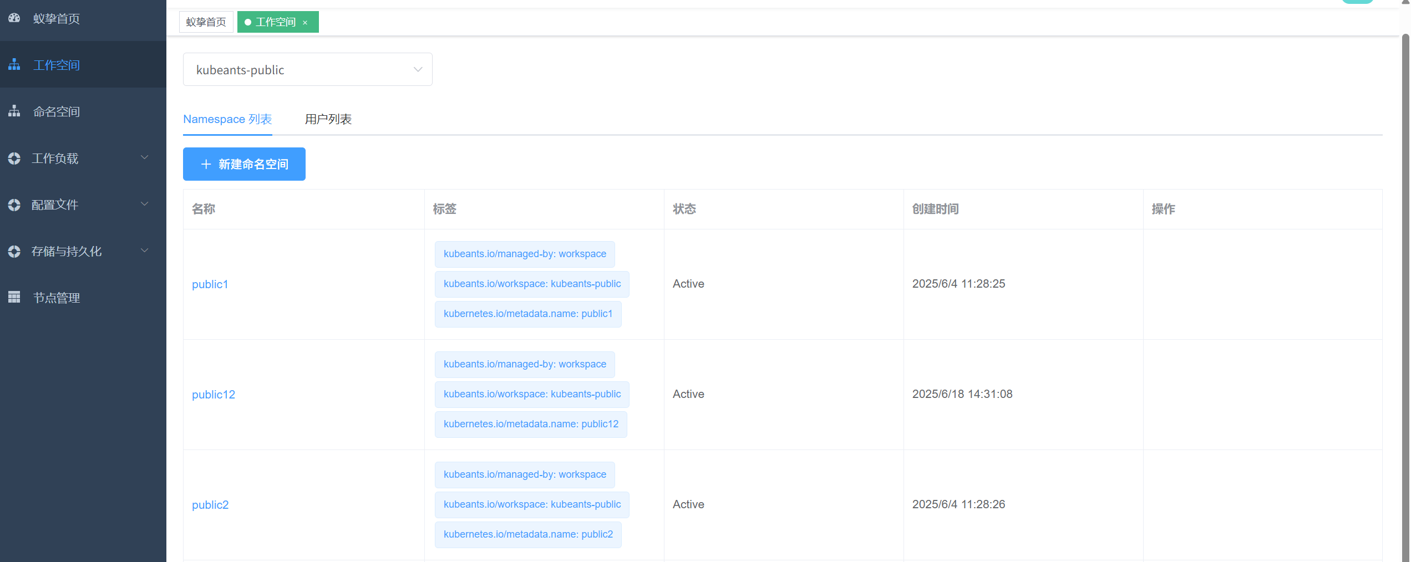Switch to the 蚁挚首页 page tab
Viewport: 1411px width, 562px height.
[206, 22]
